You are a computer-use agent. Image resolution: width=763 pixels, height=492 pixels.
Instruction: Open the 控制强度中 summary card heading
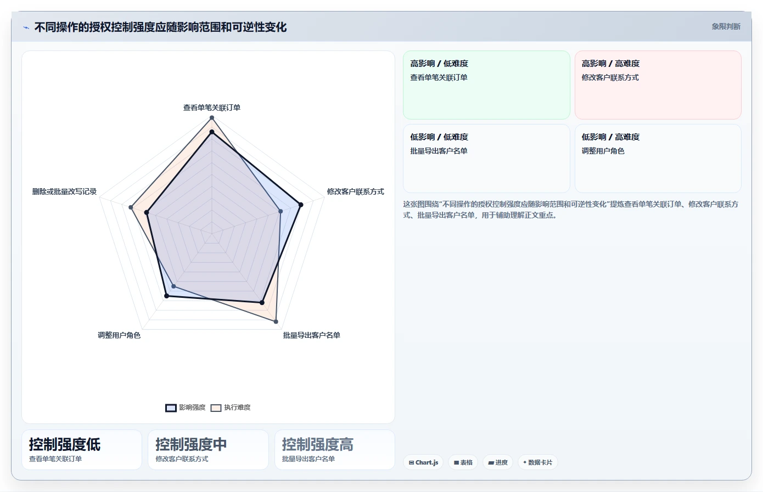191,444
